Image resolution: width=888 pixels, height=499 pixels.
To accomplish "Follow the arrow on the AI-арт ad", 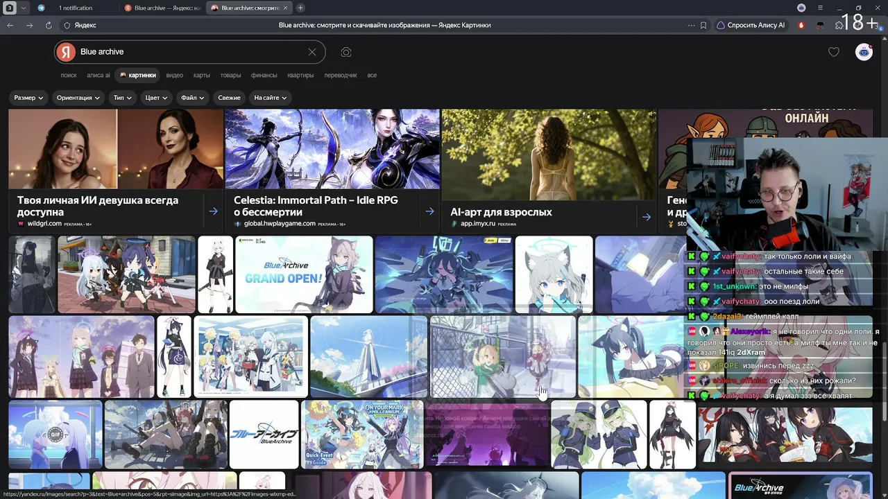I will click(x=647, y=217).
